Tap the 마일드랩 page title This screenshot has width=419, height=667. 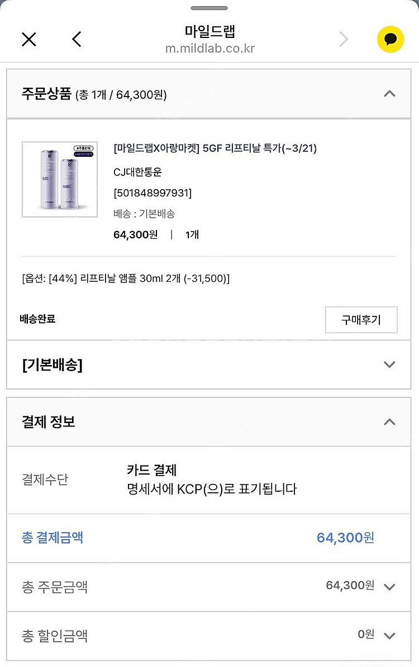pos(210,31)
